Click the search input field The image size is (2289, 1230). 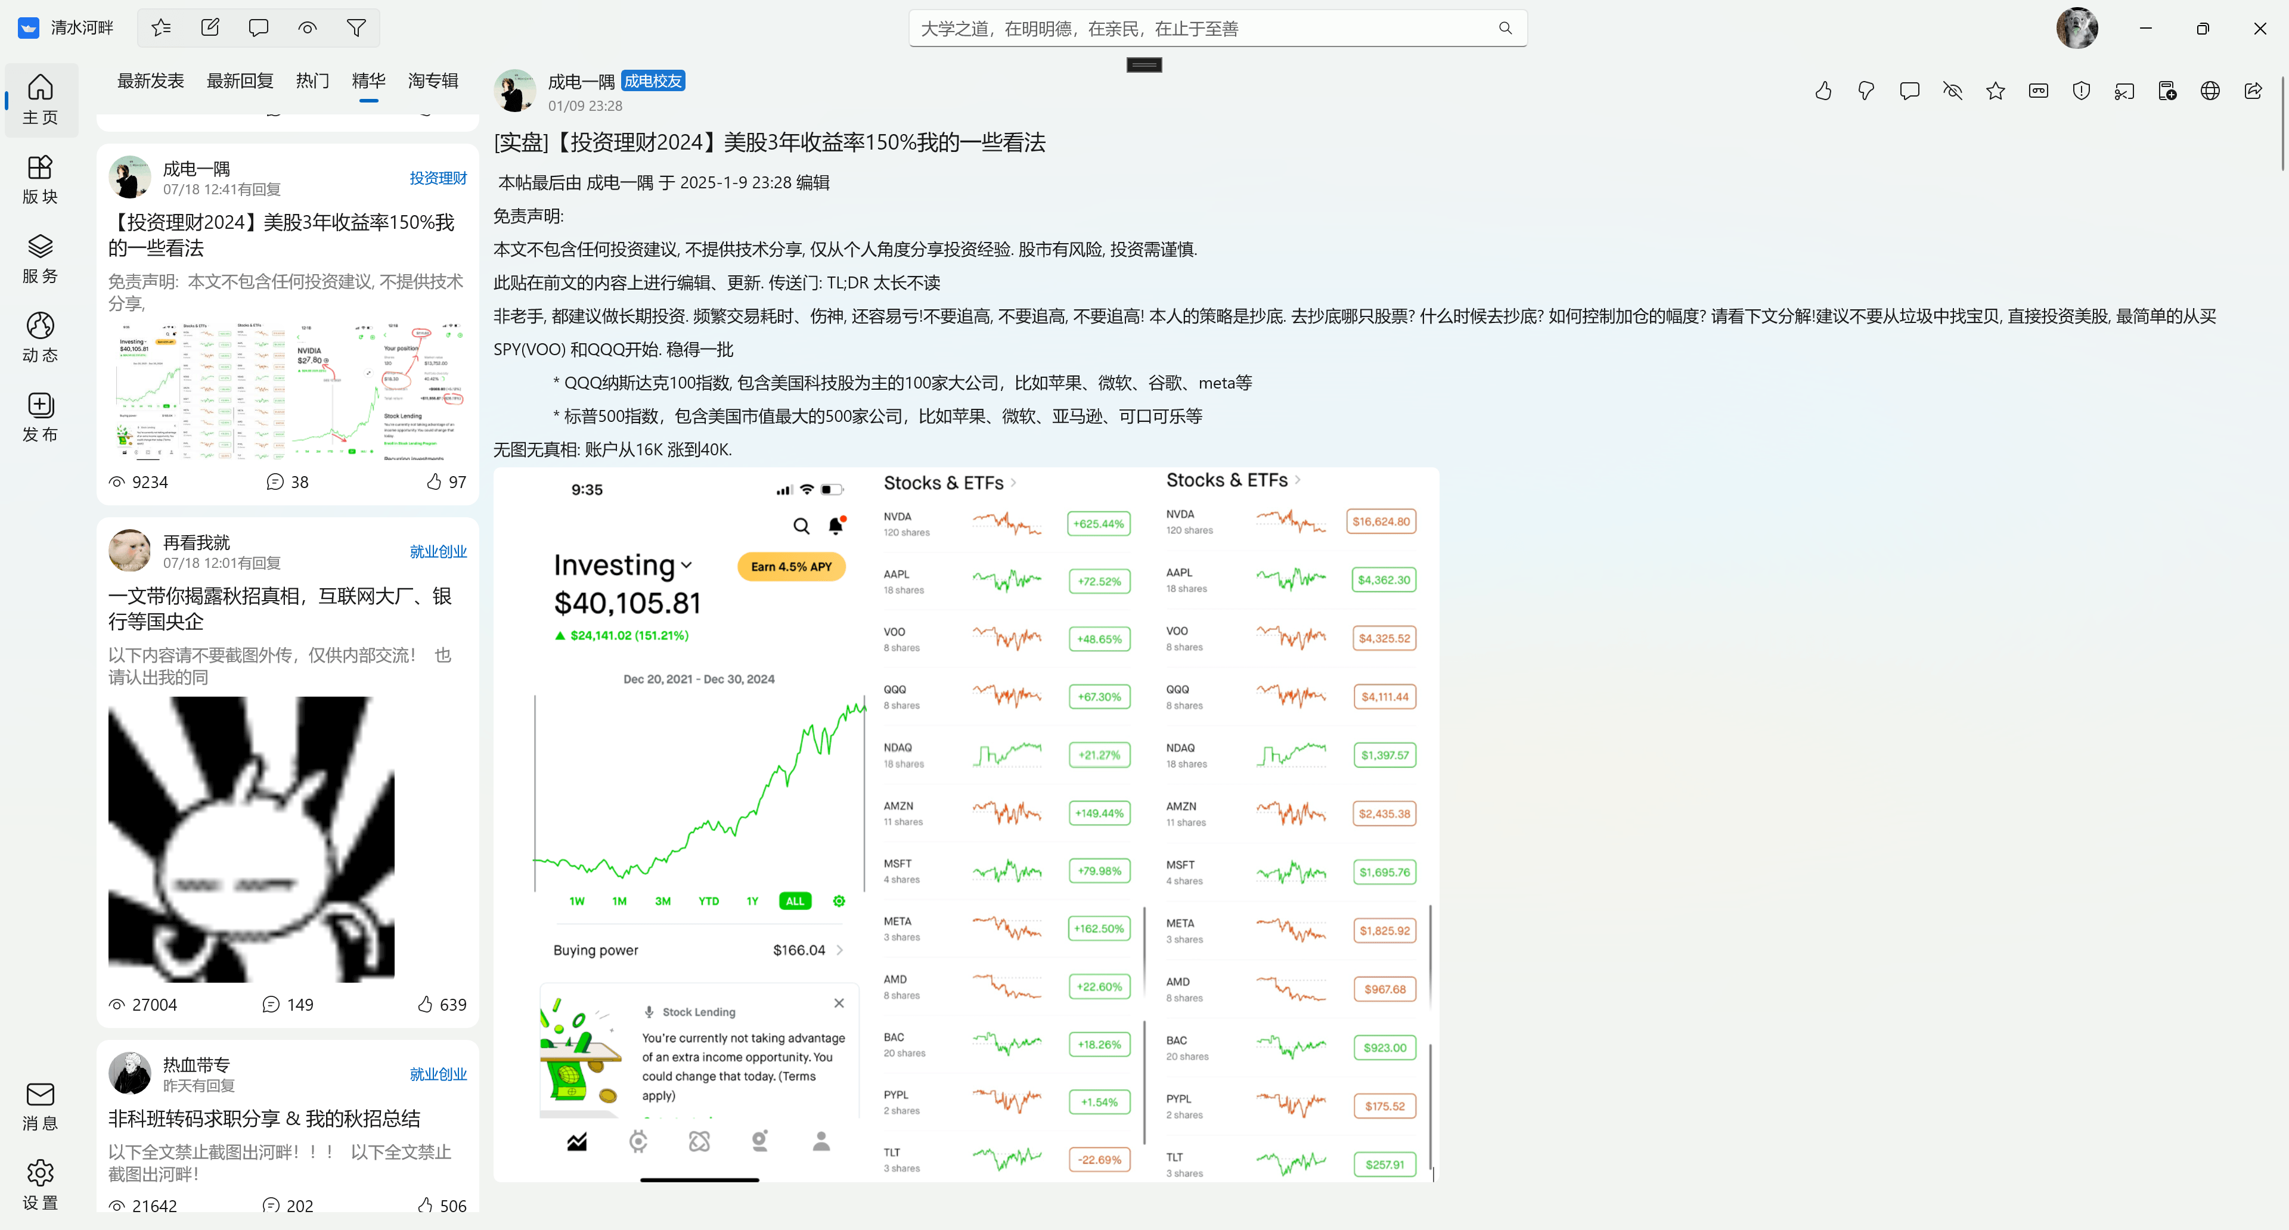(x=1199, y=29)
